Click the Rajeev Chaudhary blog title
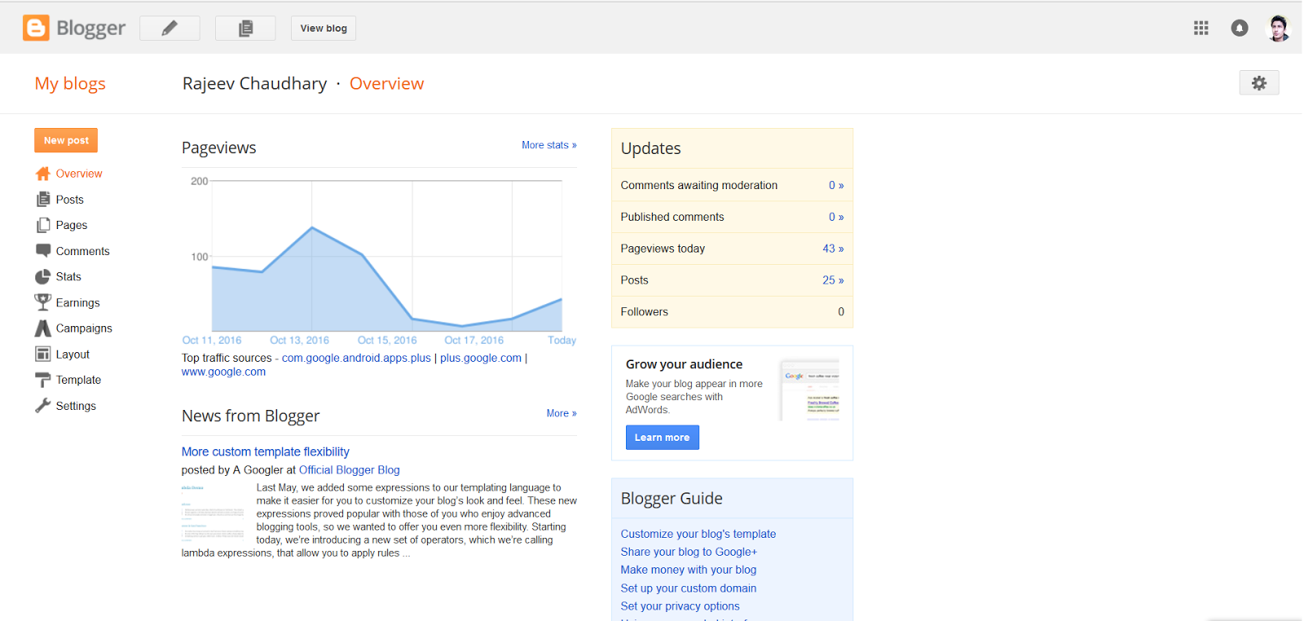The height and width of the screenshot is (621, 1304). tap(254, 83)
